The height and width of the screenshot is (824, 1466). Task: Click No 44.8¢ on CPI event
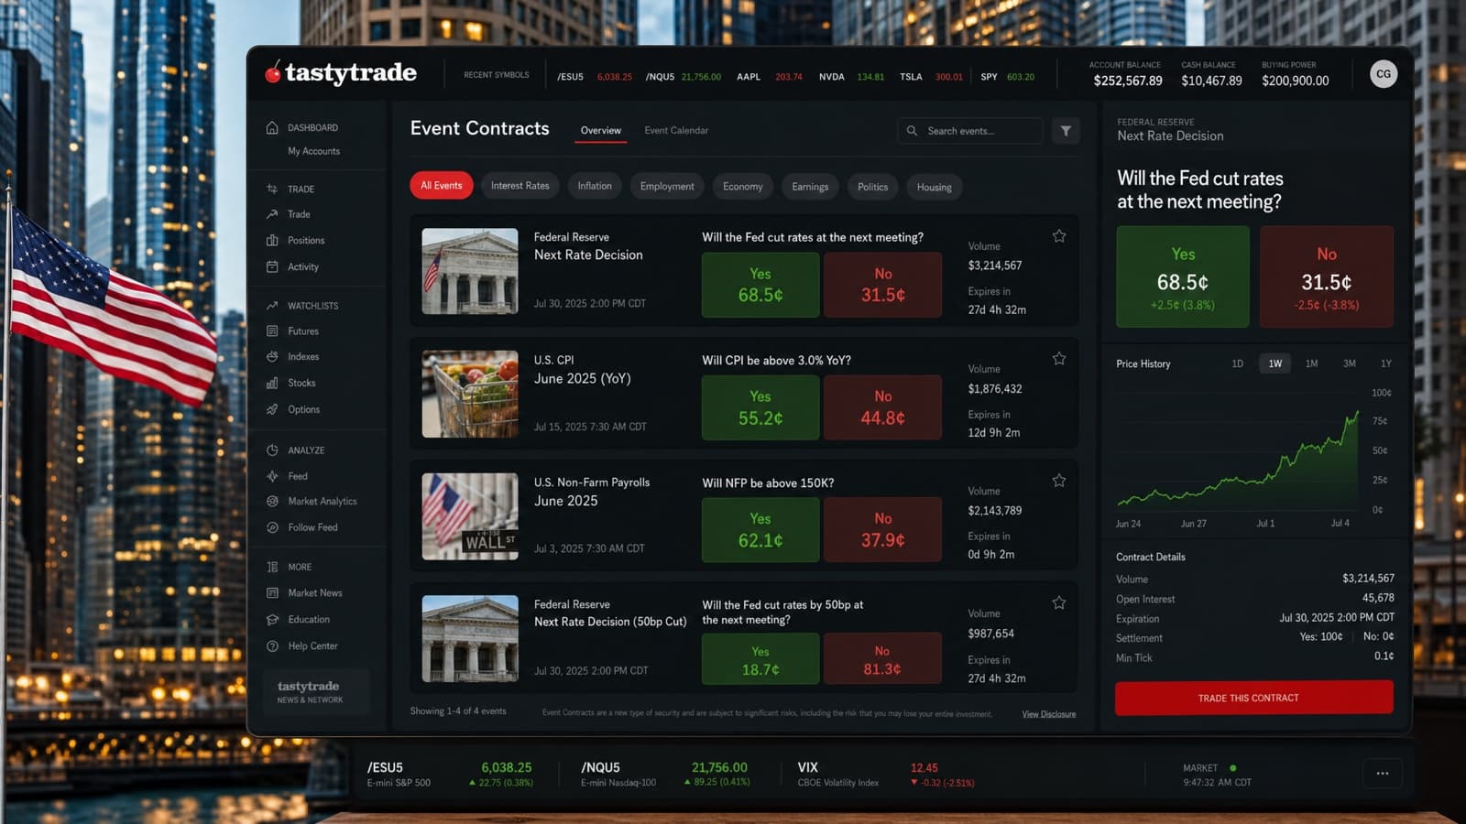tap(883, 407)
